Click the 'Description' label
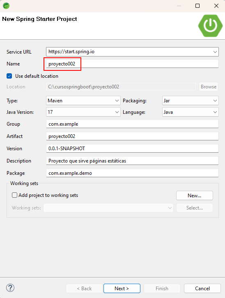Screen dimensions: 225x298 click(x=19, y=161)
